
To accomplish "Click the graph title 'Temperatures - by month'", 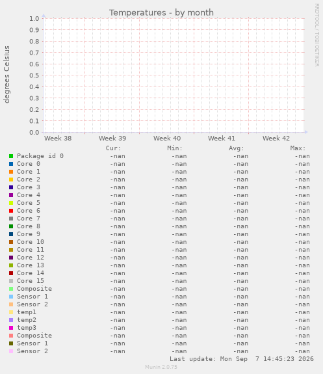I will click(x=161, y=12).
